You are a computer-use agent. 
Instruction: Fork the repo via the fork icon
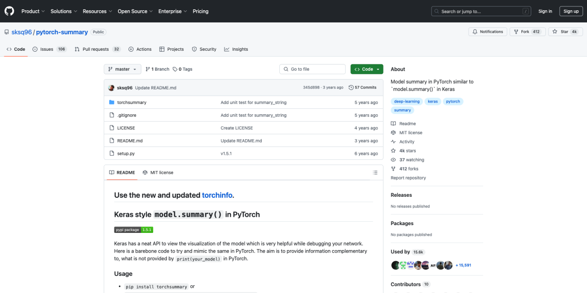[517, 31]
